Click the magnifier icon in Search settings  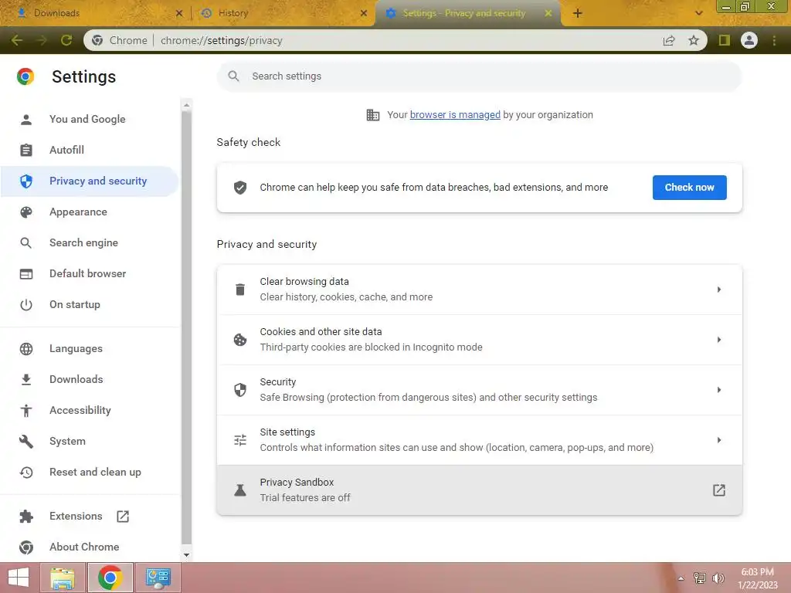[x=233, y=76]
